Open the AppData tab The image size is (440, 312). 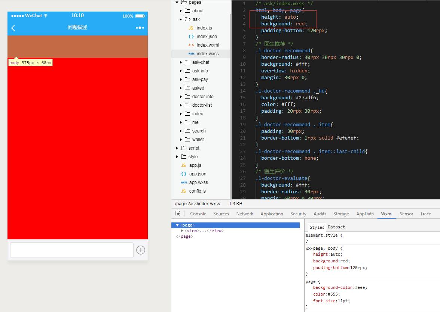pos(365,214)
